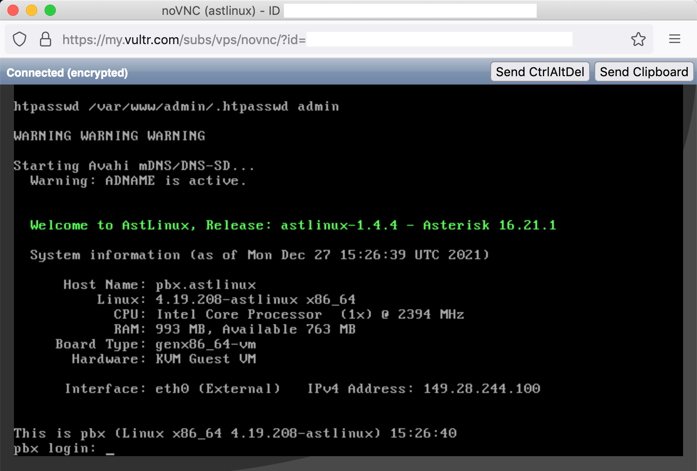697x471 pixels.
Task: Bookmark this page with the star icon
Action: (x=638, y=39)
